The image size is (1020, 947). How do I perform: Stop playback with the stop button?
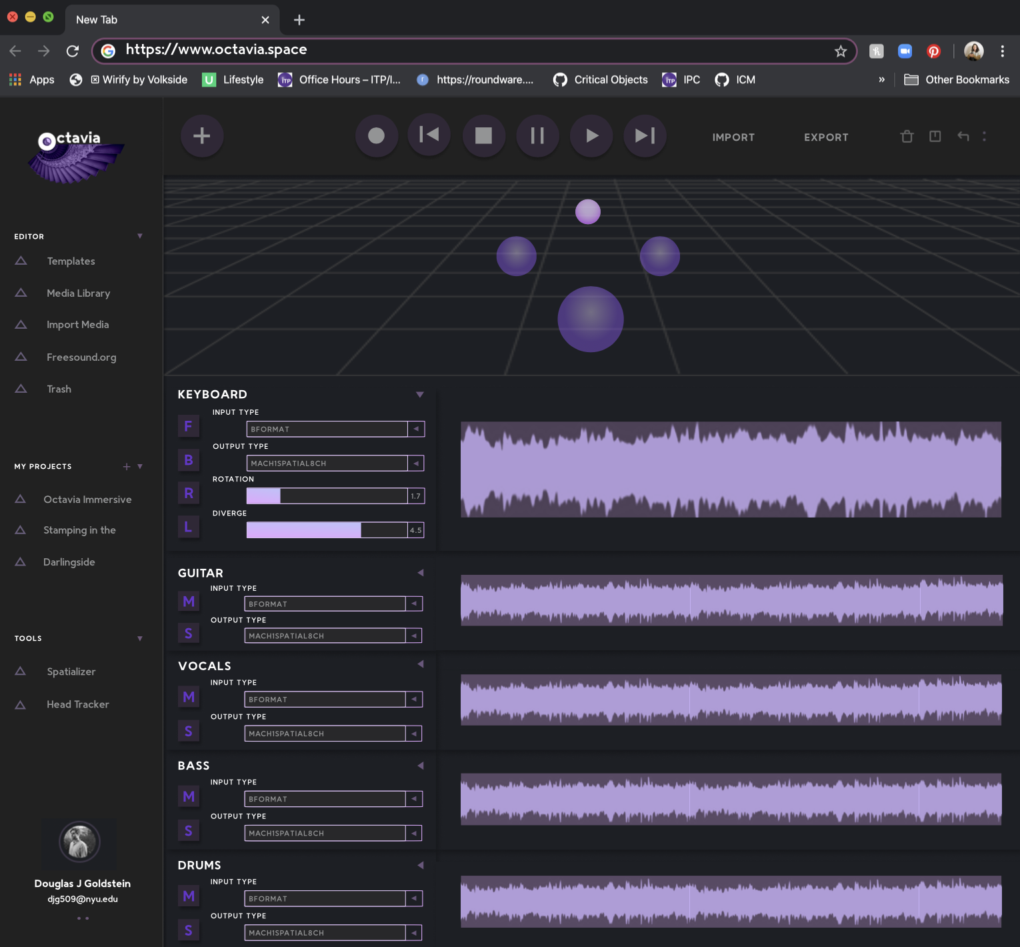pyautogui.click(x=483, y=136)
